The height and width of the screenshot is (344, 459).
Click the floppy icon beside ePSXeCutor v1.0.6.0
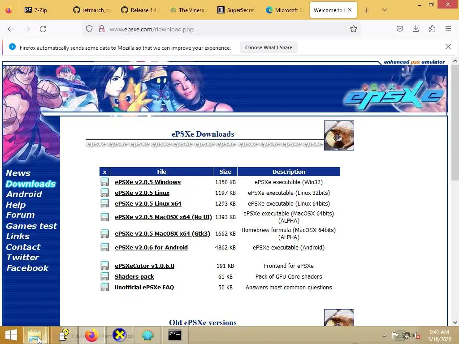tap(104, 266)
